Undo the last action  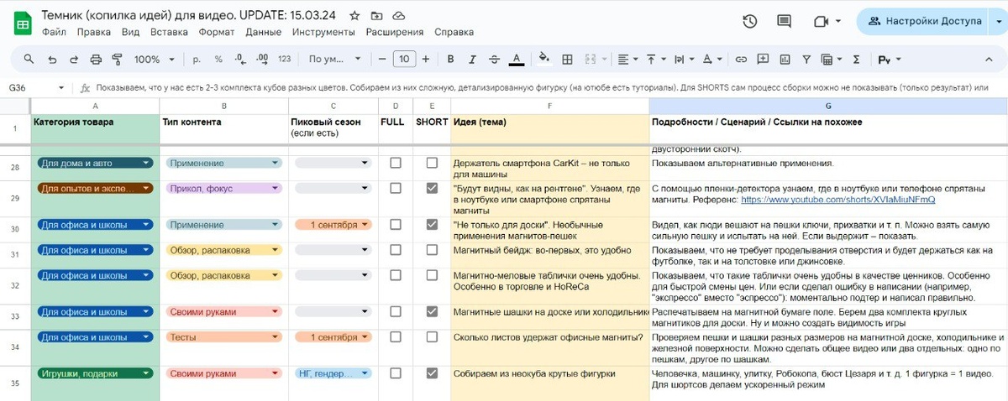pyautogui.click(x=52, y=60)
